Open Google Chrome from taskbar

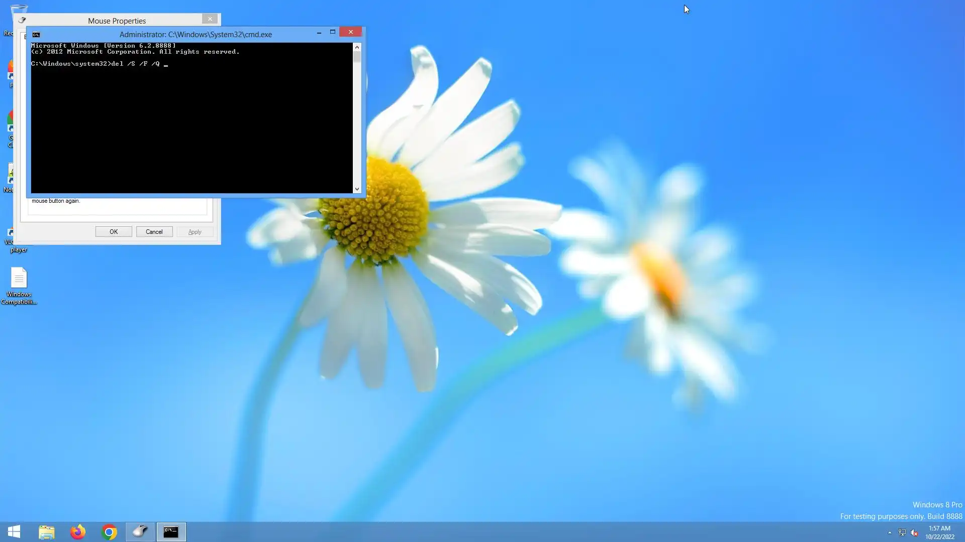pos(109,531)
